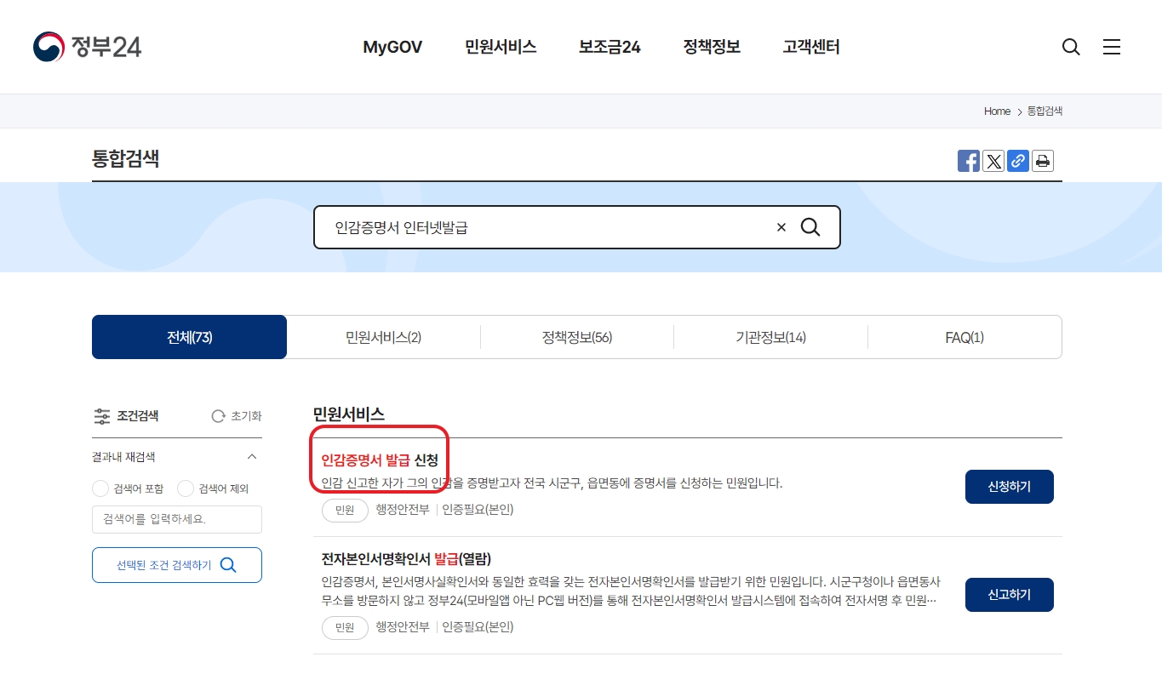The height and width of the screenshot is (691, 1162).
Task: Click 민원 tag under 인감증명서 발급 신청
Action: click(x=345, y=510)
